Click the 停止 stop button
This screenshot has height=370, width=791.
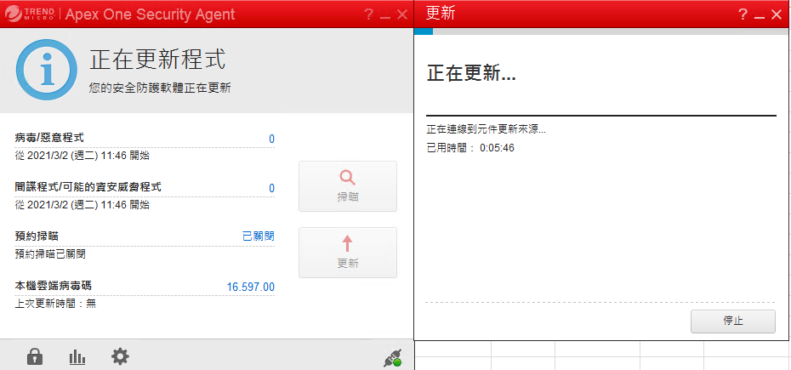732,321
